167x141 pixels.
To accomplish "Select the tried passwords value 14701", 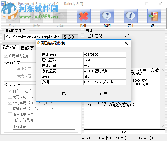I will point(104,60).
